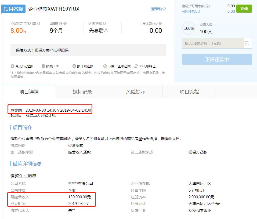Image resolution: width=257 pixels, height=219 pixels.
Task: Select the project title 企业借款XWPH19YRJX
Action: pyautogui.click(x=54, y=9)
